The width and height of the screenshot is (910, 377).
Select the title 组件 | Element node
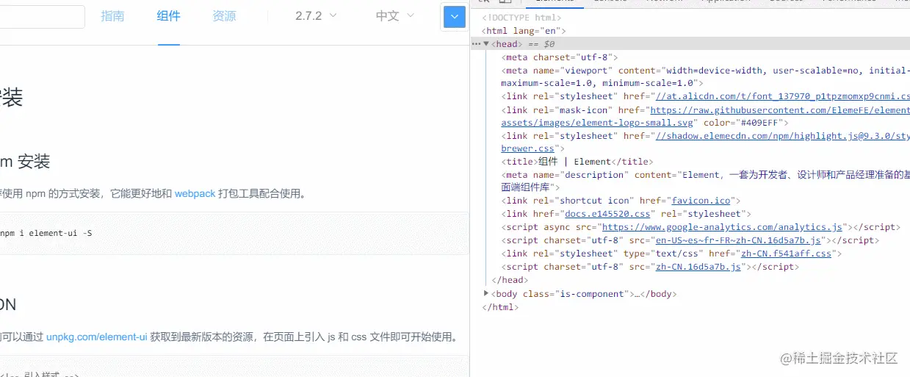click(x=577, y=162)
